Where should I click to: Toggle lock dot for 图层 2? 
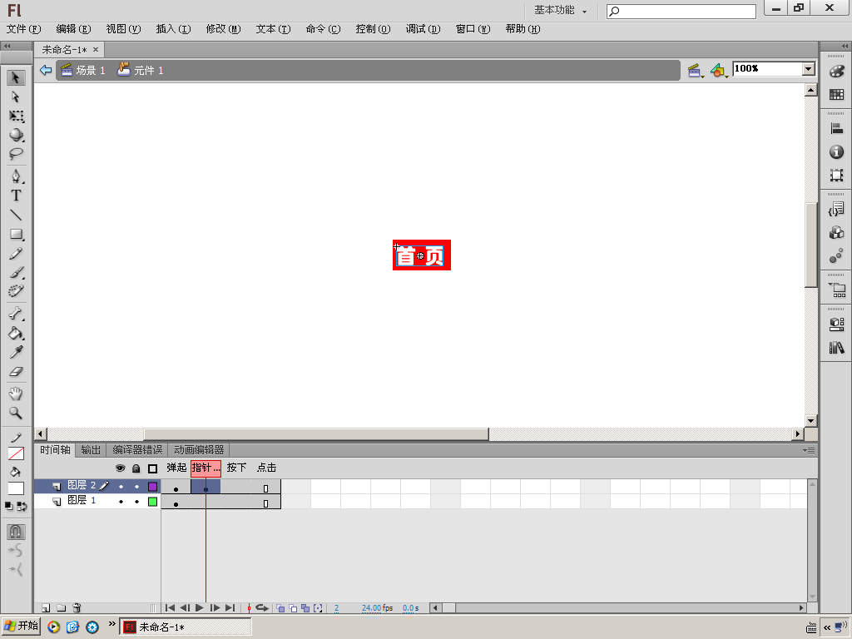click(136, 486)
